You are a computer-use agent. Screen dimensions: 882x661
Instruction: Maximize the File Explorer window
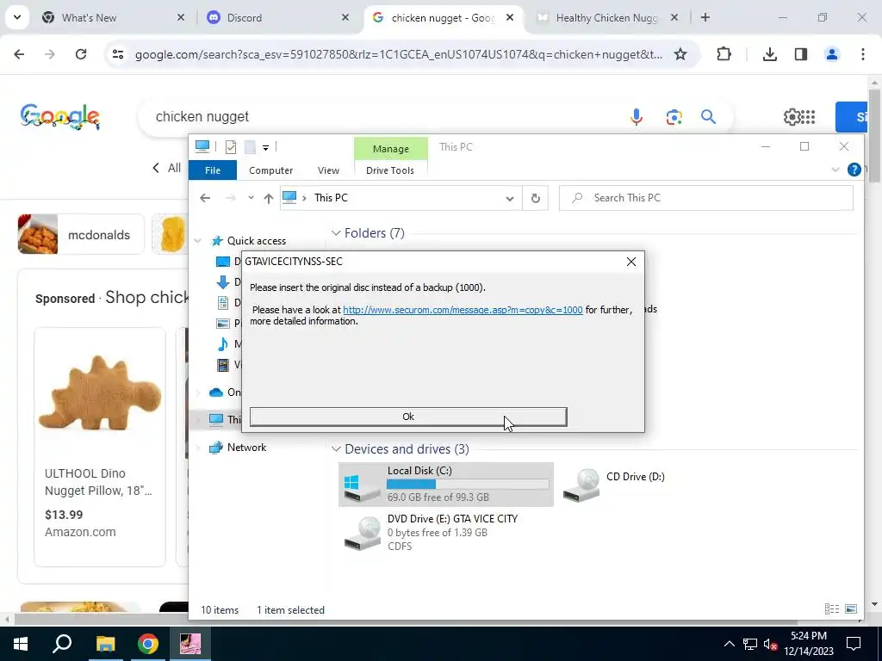pos(804,146)
